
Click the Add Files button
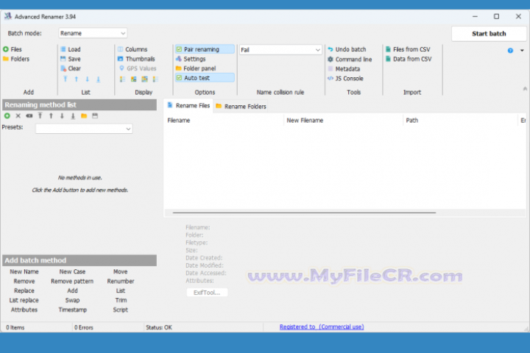13,49
